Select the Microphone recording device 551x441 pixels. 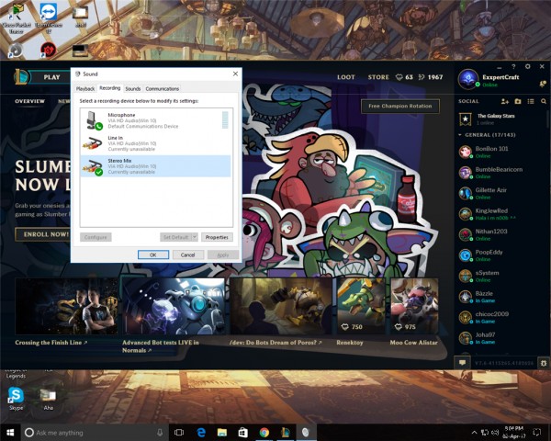[155, 120]
